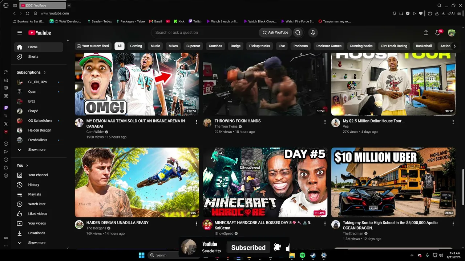Reload the page with the refresh icon
The image size is (465, 261).
click(27, 13)
